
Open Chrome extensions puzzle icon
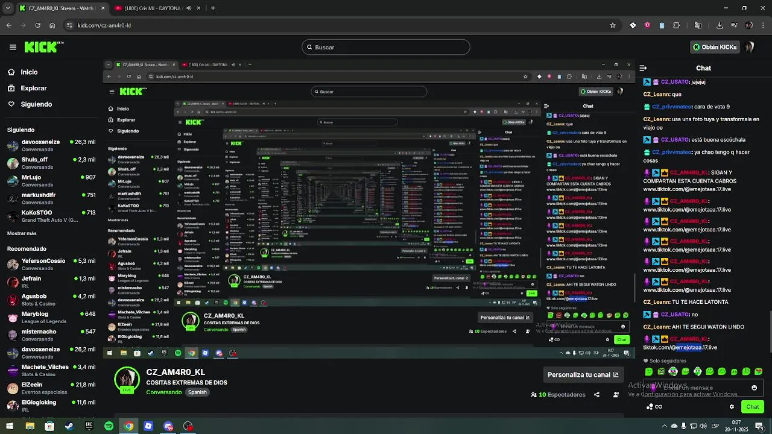[676, 25]
